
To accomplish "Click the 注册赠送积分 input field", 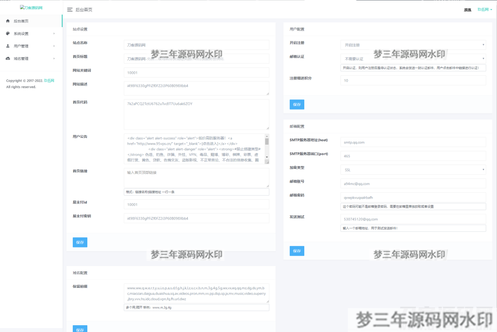I will click(x=413, y=81).
